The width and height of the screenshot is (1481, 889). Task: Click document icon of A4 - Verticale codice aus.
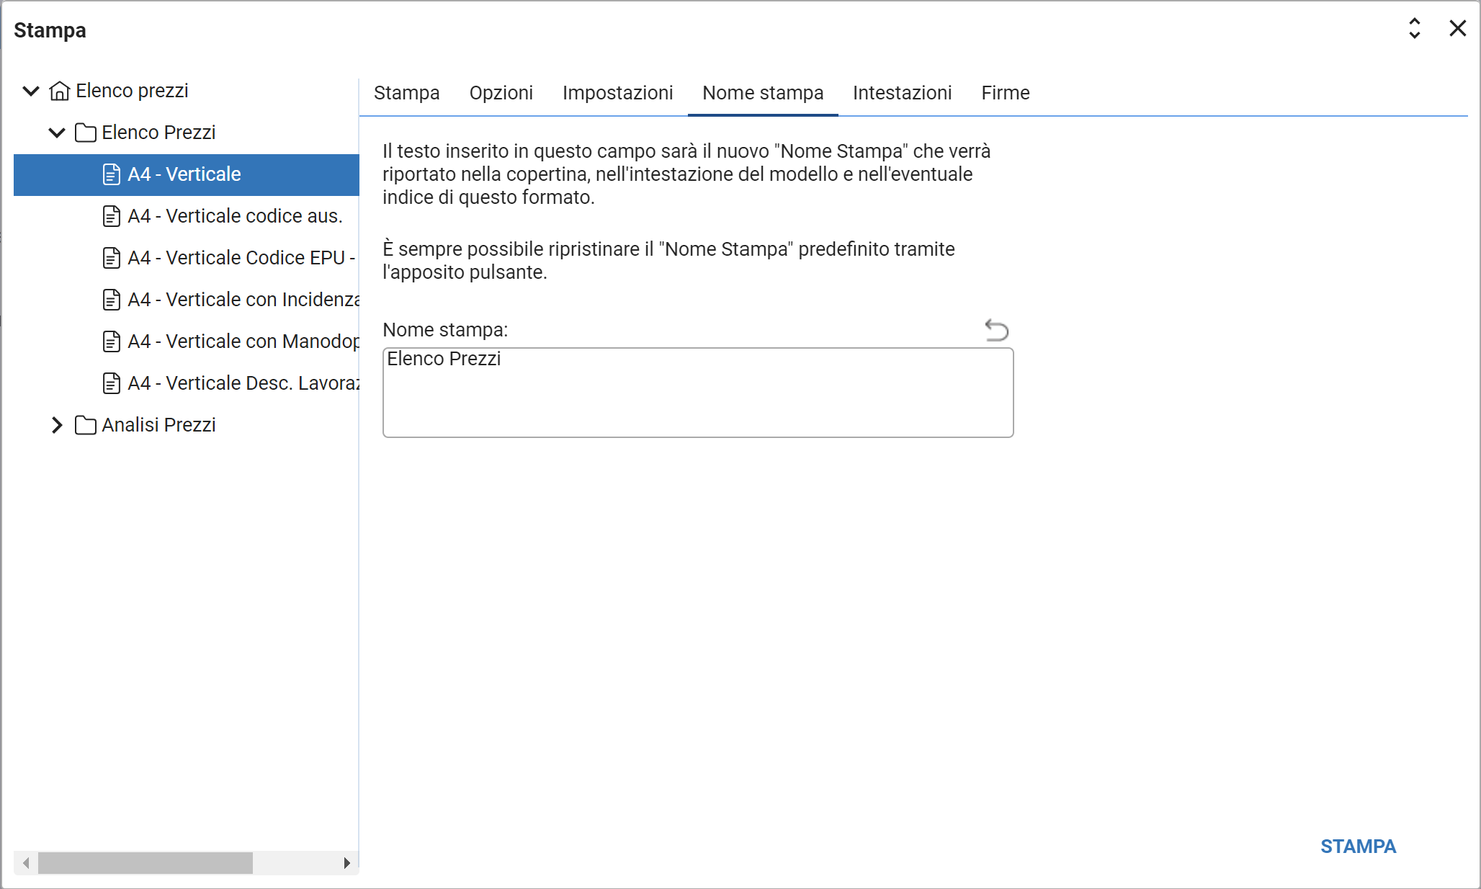click(112, 216)
